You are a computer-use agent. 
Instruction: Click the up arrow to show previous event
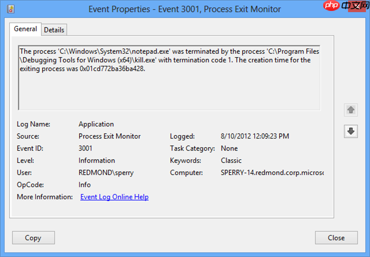[351, 110]
